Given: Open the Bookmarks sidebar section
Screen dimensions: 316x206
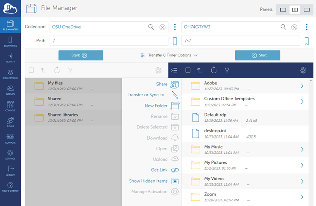Looking at the screenshot, I should pos(10,42).
